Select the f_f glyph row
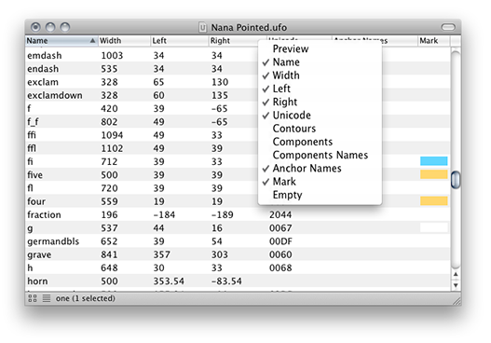The width and height of the screenshot is (491, 343). [238, 122]
